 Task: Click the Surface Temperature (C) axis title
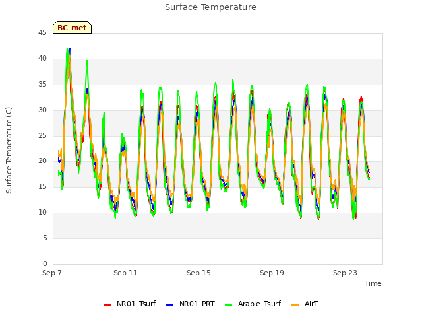[x=9, y=150]
